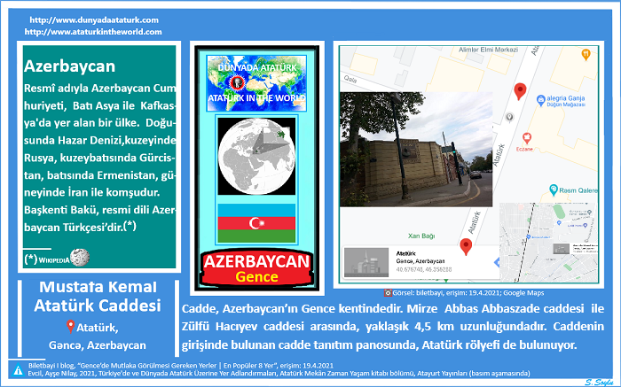Click the Evcil, Ayşe Nilay reference line

tap(279, 373)
